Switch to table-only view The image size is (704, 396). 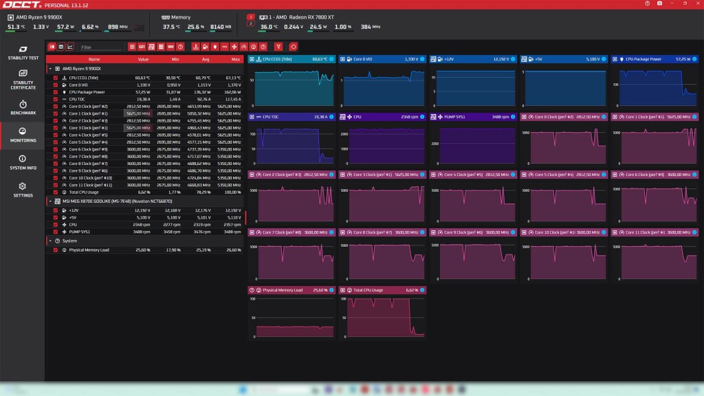pos(61,47)
